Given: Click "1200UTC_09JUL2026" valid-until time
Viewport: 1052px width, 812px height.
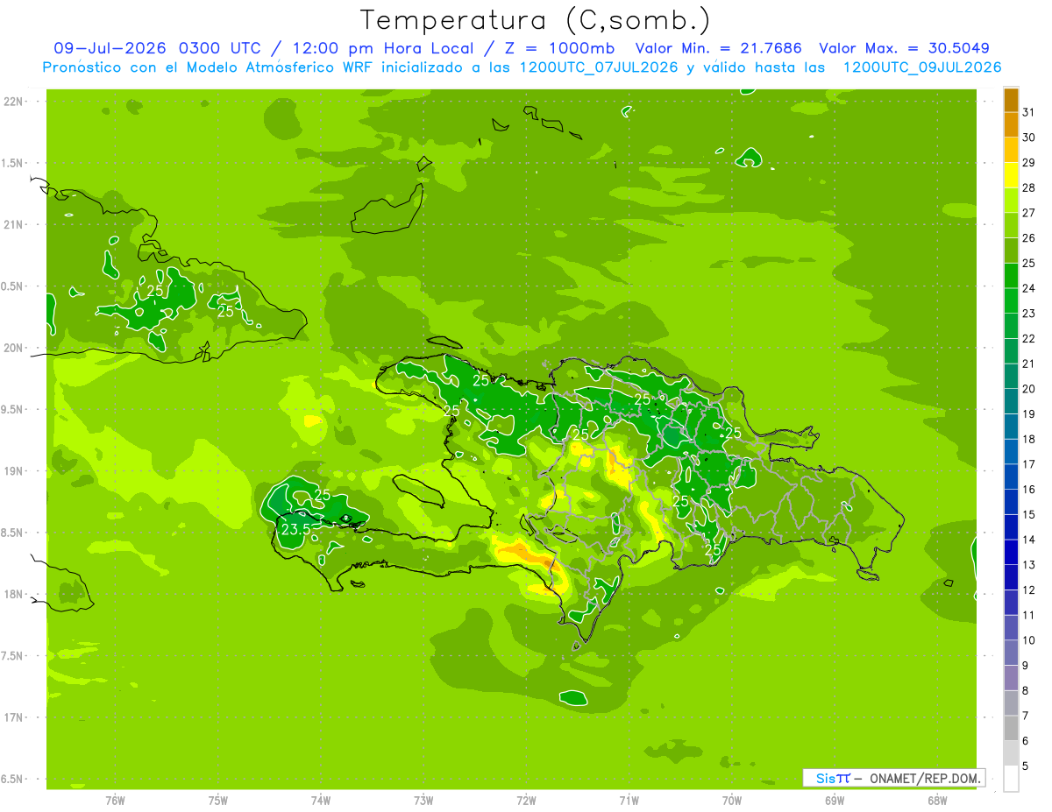Looking at the screenshot, I should (x=921, y=67).
